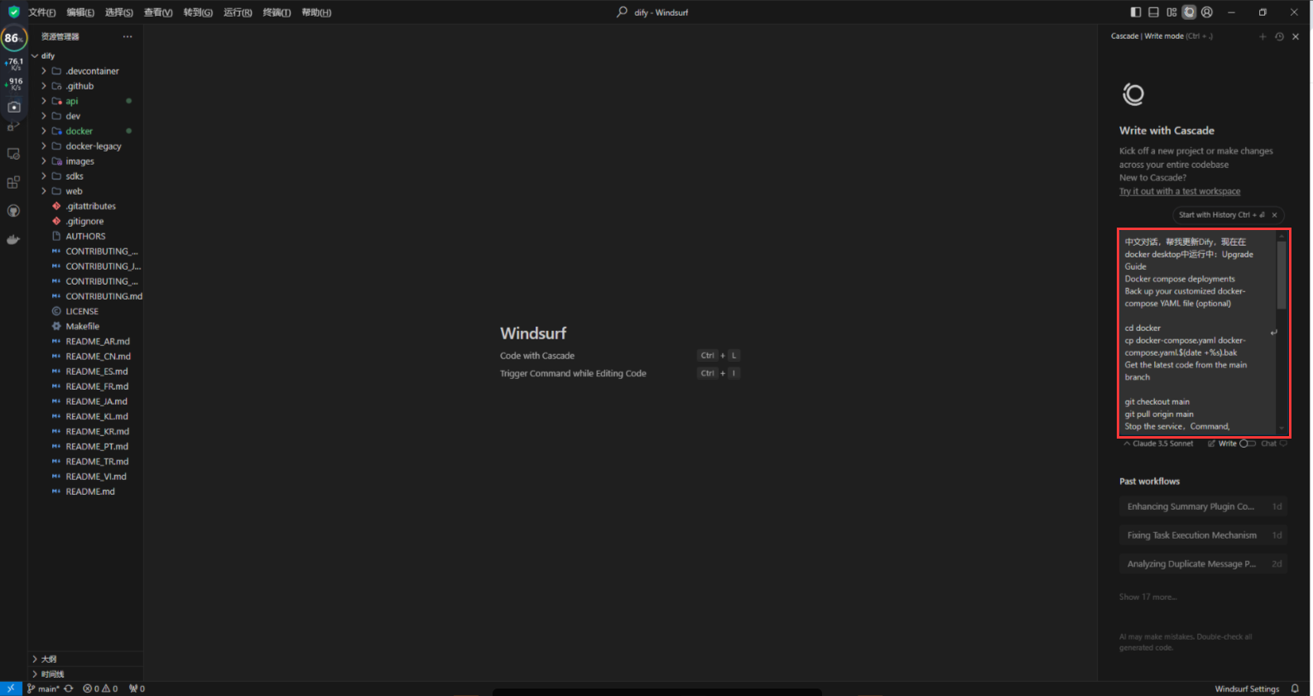This screenshot has width=1313, height=696.
Task: Open the Docker whale sidebar icon
Action: click(13, 240)
